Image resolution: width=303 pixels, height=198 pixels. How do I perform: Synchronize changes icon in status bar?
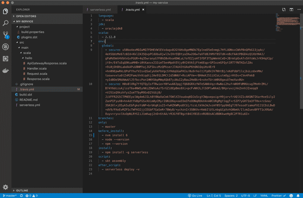tap(21, 196)
